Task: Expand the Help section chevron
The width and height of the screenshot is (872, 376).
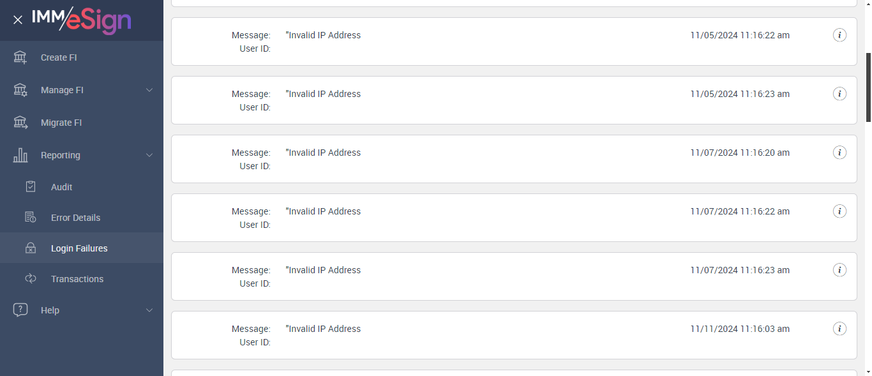Action: click(149, 310)
